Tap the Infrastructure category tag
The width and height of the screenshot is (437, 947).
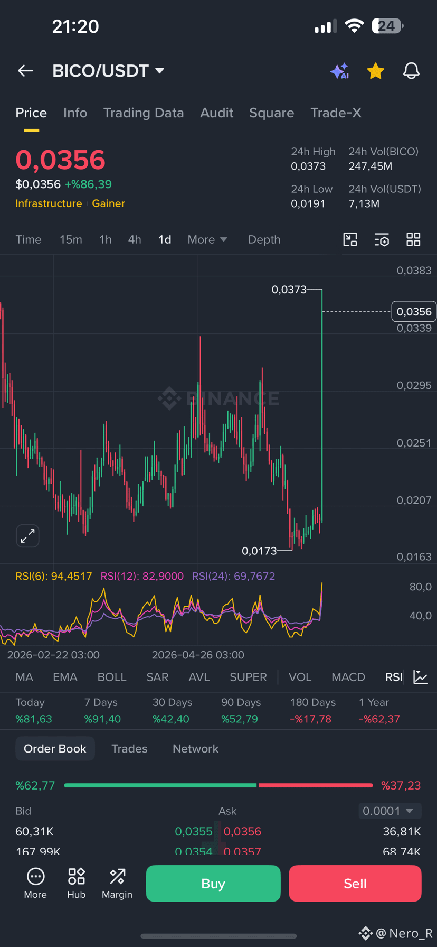point(49,203)
